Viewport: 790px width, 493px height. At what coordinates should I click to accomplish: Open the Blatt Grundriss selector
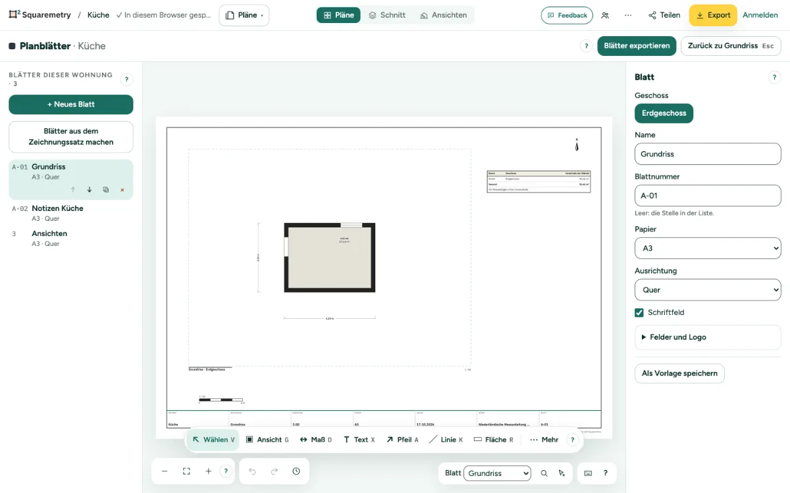pos(497,473)
